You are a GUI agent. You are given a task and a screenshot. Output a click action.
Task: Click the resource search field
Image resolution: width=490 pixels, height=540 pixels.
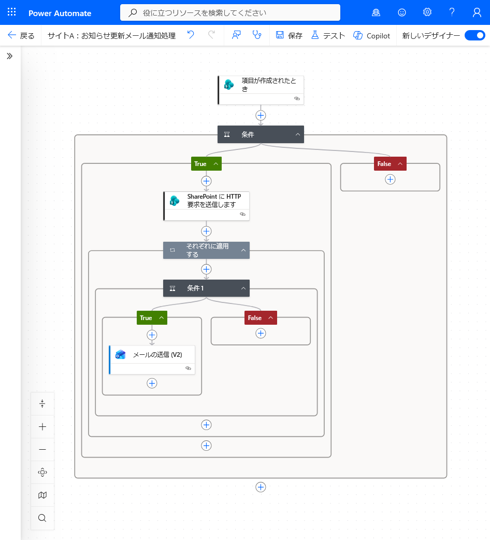230,12
